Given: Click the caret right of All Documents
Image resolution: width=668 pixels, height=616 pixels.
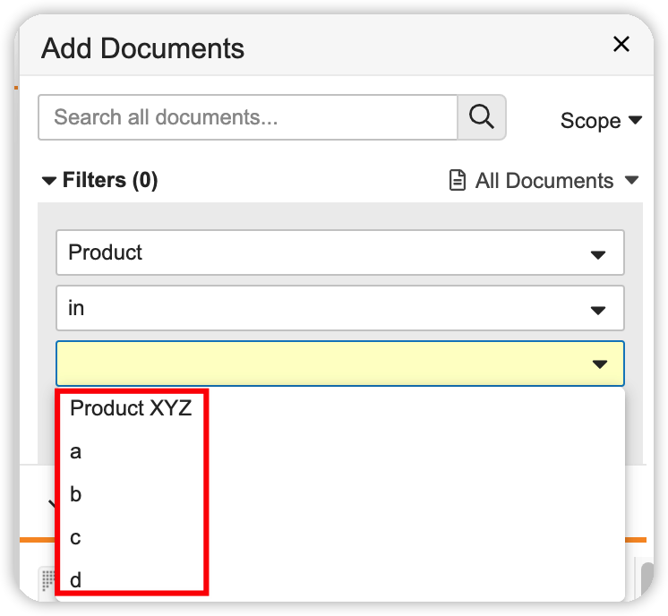Looking at the screenshot, I should [x=631, y=180].
